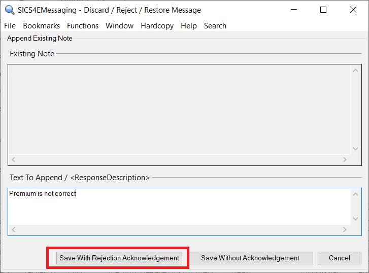Click Existing Note scroll up arrow

click(x=355, y=71)
